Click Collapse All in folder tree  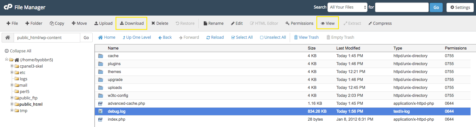[18, 51]
